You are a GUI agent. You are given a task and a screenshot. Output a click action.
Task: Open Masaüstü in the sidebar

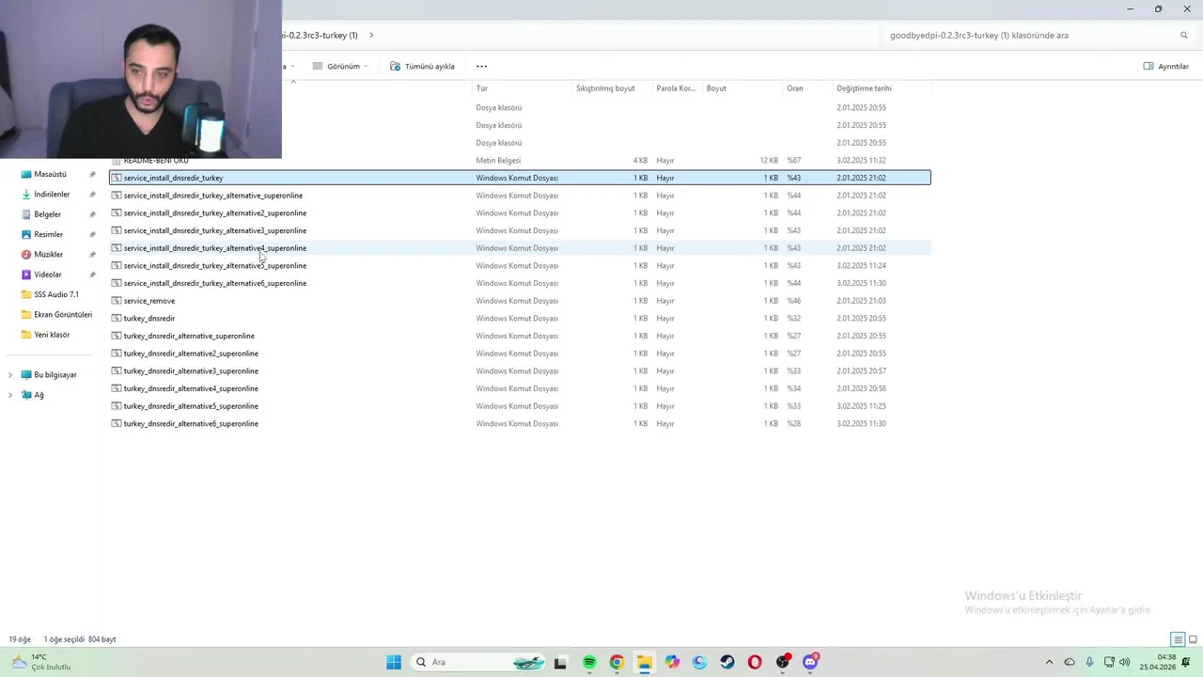point(50,174)
